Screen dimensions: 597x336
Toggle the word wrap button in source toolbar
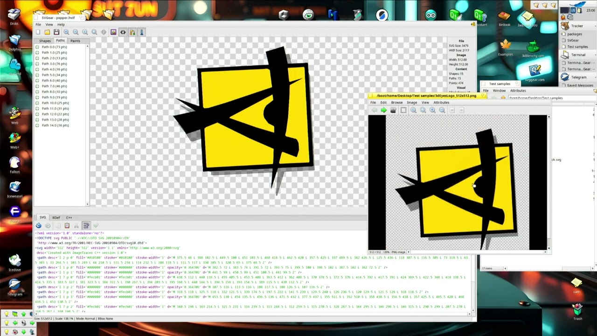86,226
